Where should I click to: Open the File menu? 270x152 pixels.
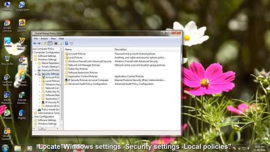pos(35,38)
